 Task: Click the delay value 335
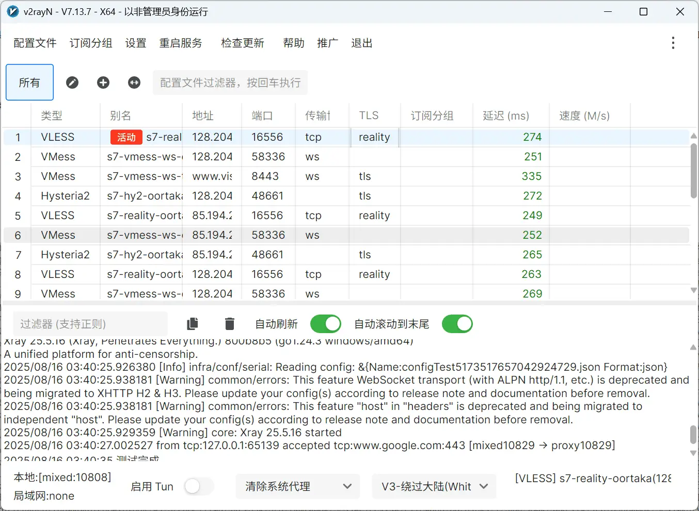[532, 176]
